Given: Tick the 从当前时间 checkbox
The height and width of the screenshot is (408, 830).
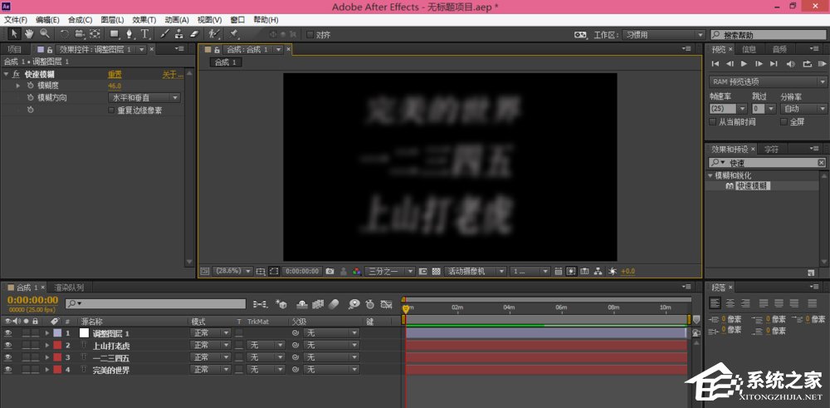Looking at the screenshot, I should click(x=713, y=121).
